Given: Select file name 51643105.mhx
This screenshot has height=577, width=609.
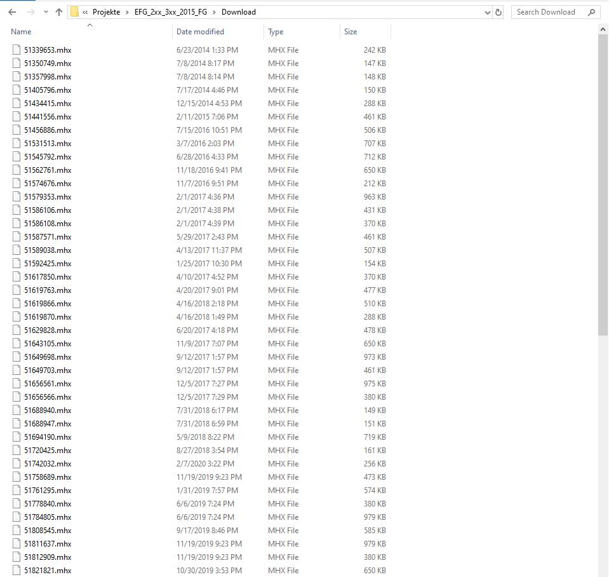Looking at the screenshot, I should 48,344.
